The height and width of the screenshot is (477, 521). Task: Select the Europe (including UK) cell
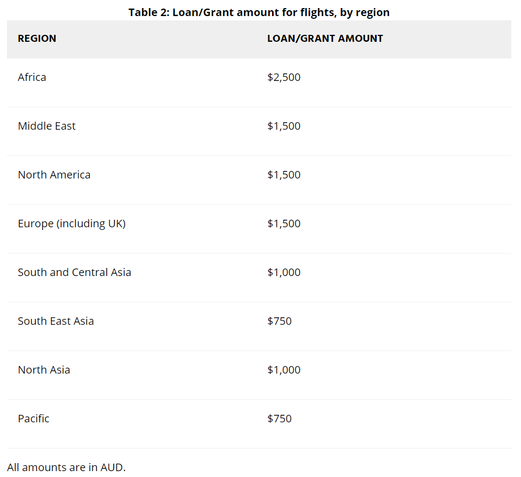[71, 223]
